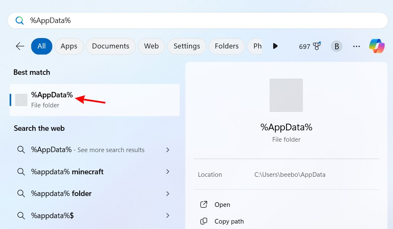
Task: Expand the '%appdata% folder' suggestion chevron
Action: point(168,193)
